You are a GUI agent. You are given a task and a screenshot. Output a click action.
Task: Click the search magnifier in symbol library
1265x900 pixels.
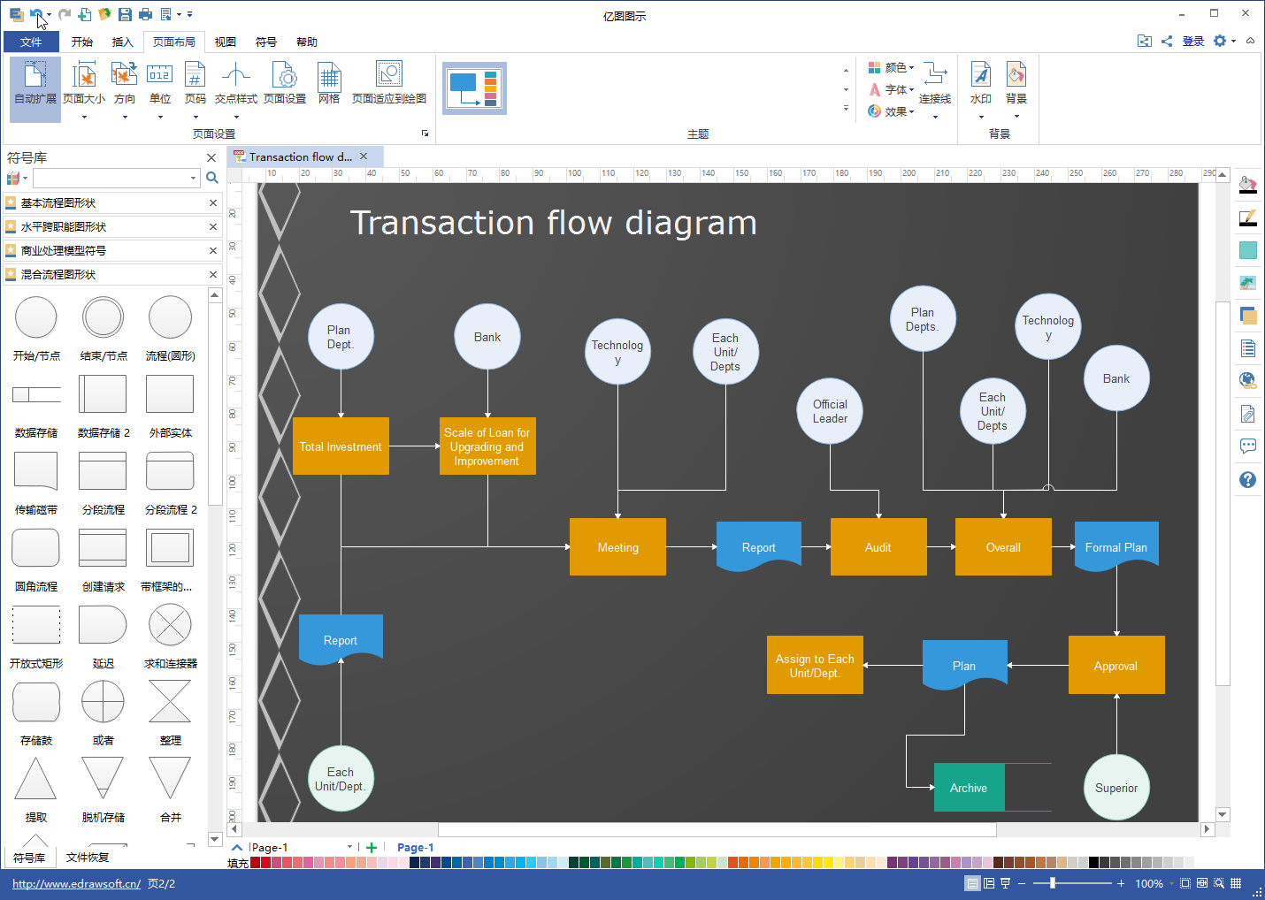[212, 178]
